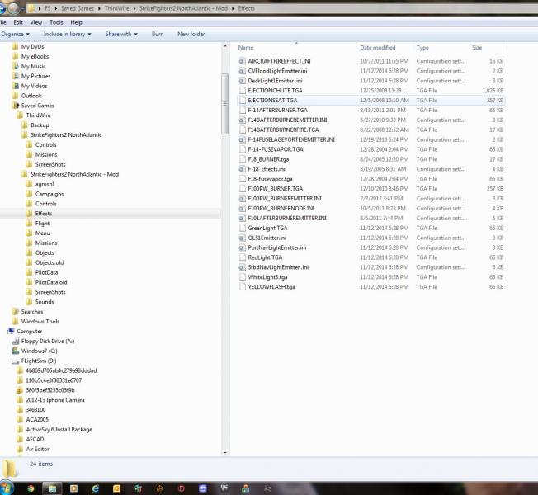This screenshot has width=538, height=495.
Task: Select the Campaigns folder in tree
Action: [x=50, y=194]
